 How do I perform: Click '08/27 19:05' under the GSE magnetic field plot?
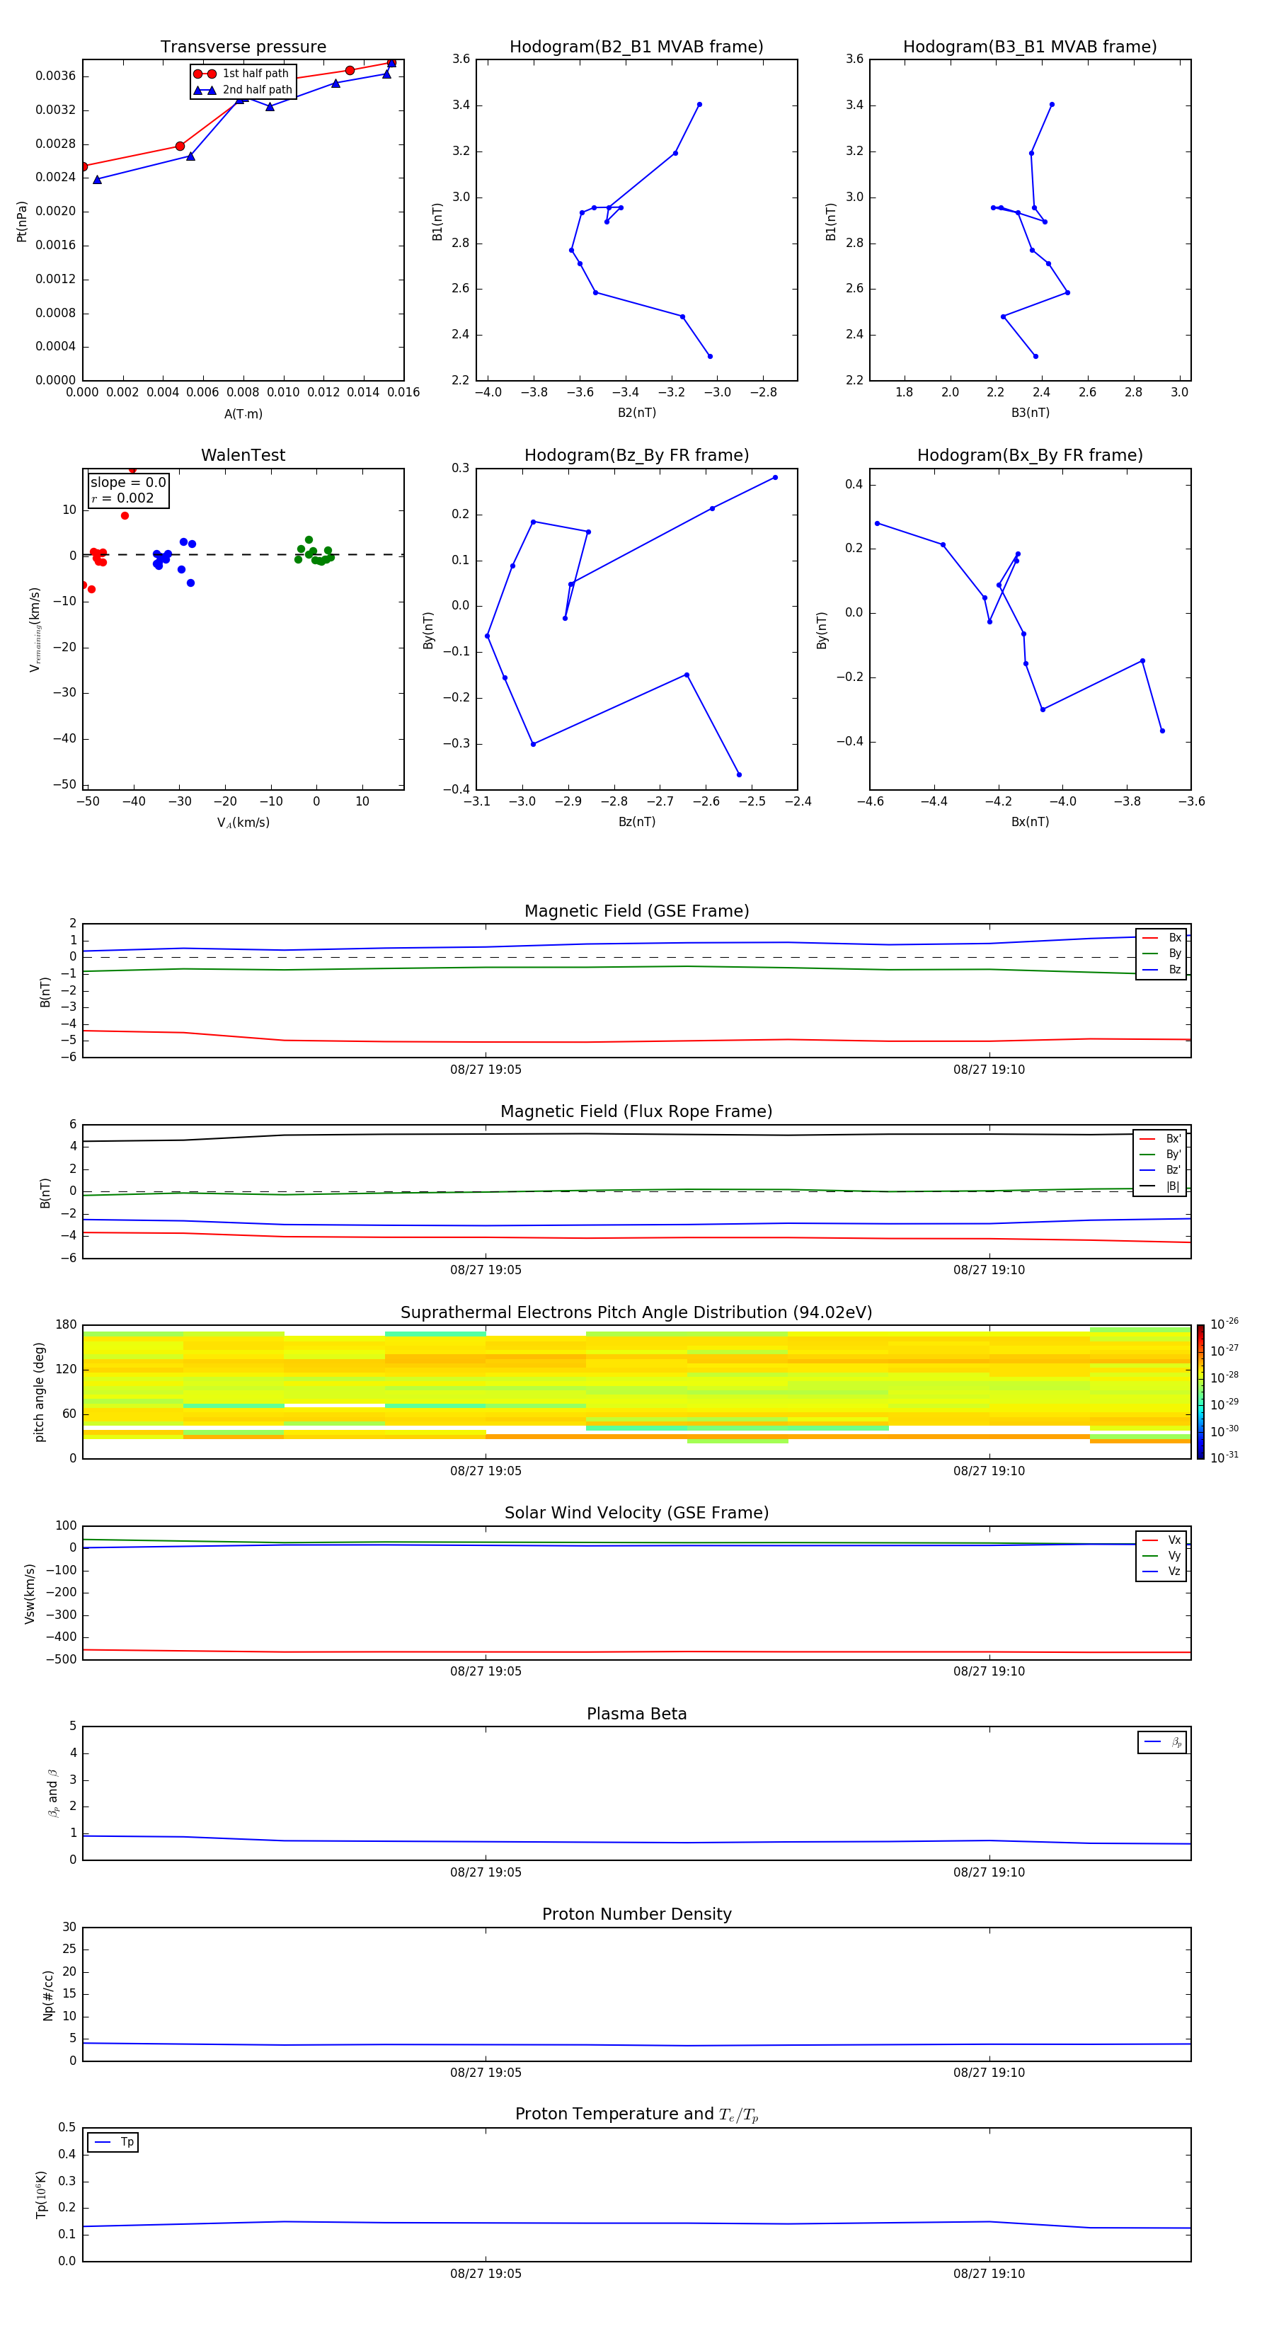click(x=486, y=1070)
